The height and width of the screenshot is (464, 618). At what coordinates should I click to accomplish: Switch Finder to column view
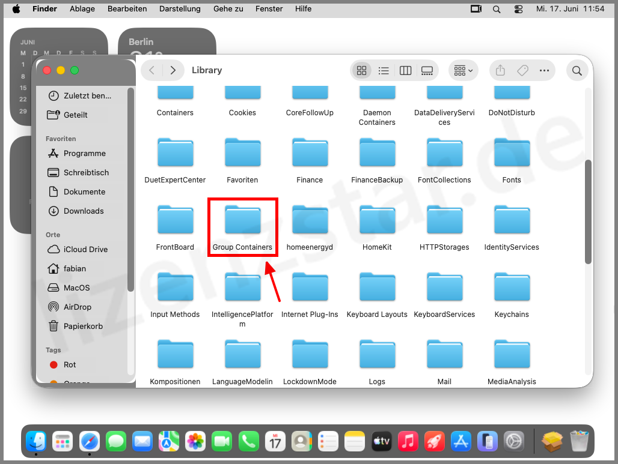click(405, 70)
